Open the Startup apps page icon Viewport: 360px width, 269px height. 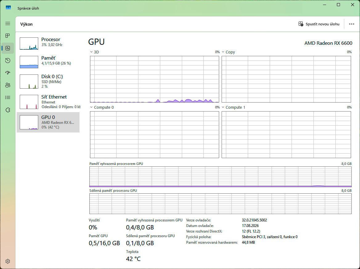click(8, 73)
